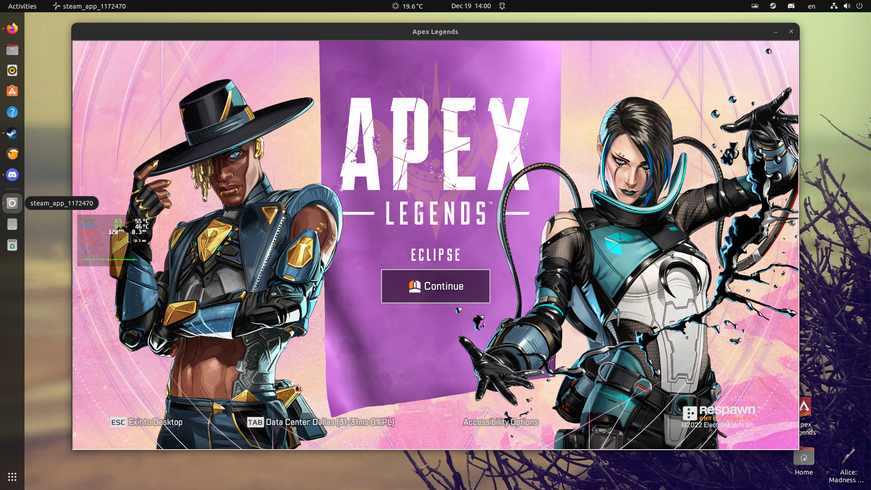Open the Files manager in the dock

tap(12, 49)
